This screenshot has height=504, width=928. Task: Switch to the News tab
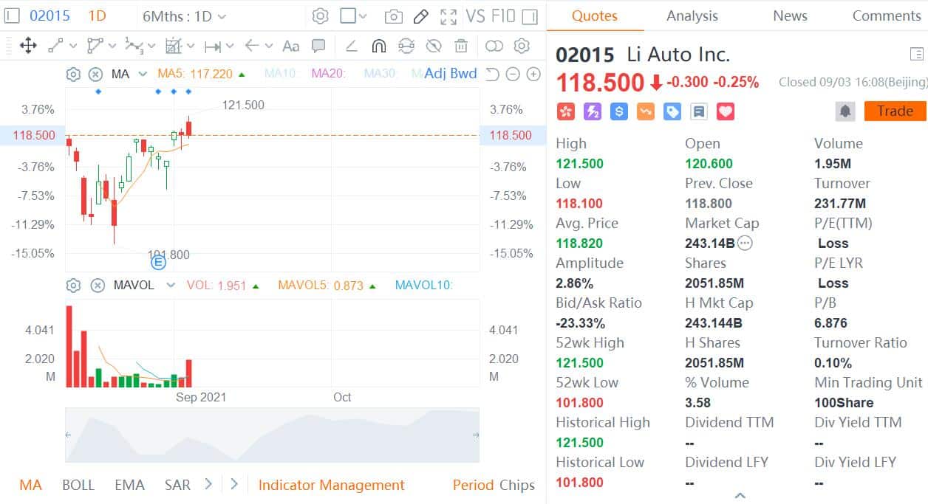(790, 15)
